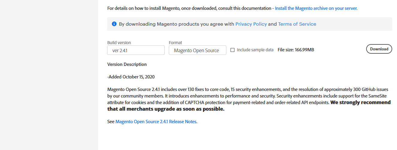Click the Build version field label
This screenshot has height=150, width=397.
119,43
